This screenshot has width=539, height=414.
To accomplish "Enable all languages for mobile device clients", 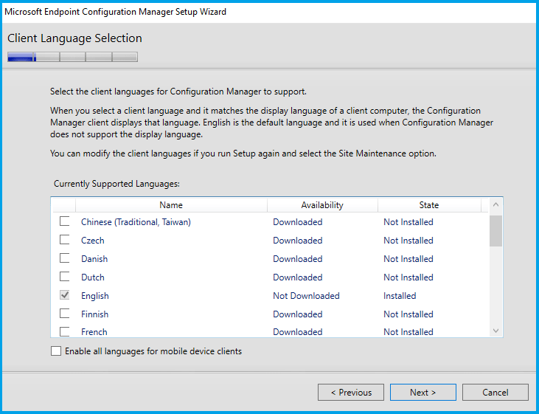I will pos(56,351).
